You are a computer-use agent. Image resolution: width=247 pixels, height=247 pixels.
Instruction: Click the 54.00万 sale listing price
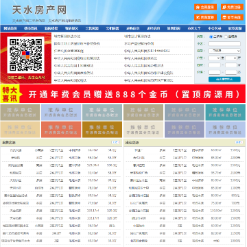[112, 158]
